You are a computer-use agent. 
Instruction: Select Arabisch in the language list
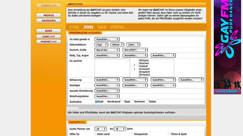pyautogui.click(x=144, y=66)
